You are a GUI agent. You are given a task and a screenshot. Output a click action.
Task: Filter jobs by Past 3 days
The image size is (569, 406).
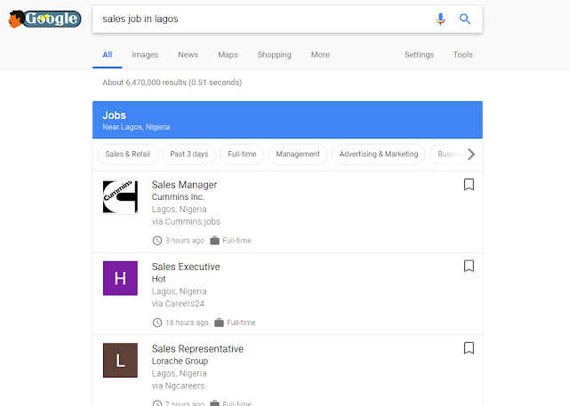click(x=188, y=155)
